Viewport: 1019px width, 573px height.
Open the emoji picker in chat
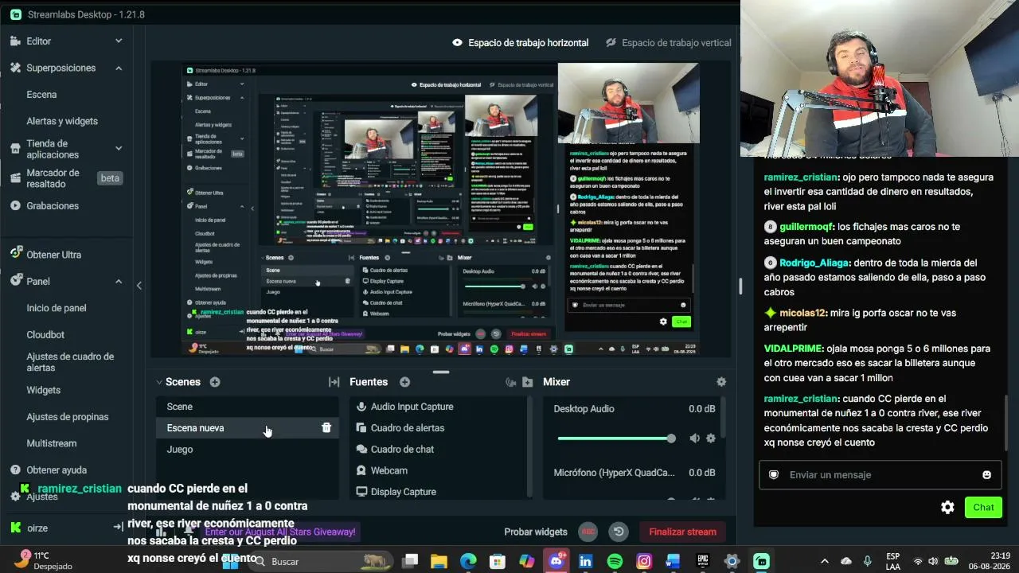click(986, 475)
